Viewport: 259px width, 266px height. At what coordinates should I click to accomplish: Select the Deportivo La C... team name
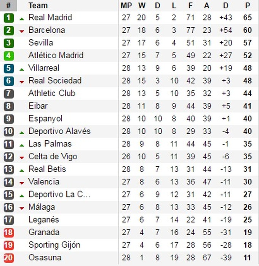[x=59, y=194]
